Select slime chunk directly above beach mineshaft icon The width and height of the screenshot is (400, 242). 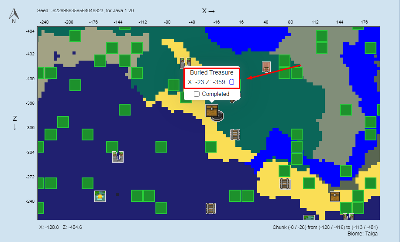coord(284,171)
